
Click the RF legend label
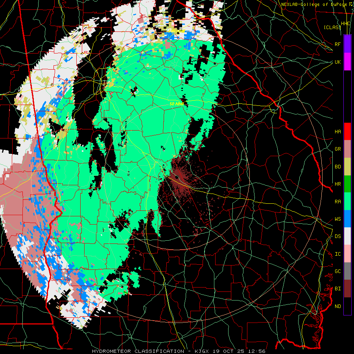(x=338, y=44)
